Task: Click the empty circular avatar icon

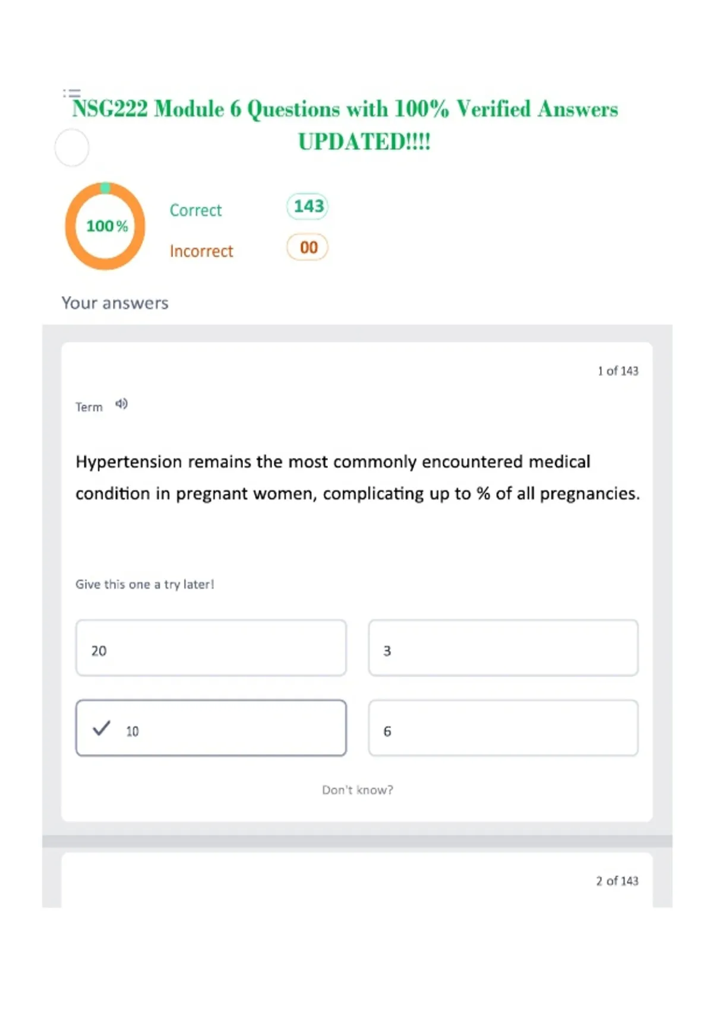Action: (72, 147)
